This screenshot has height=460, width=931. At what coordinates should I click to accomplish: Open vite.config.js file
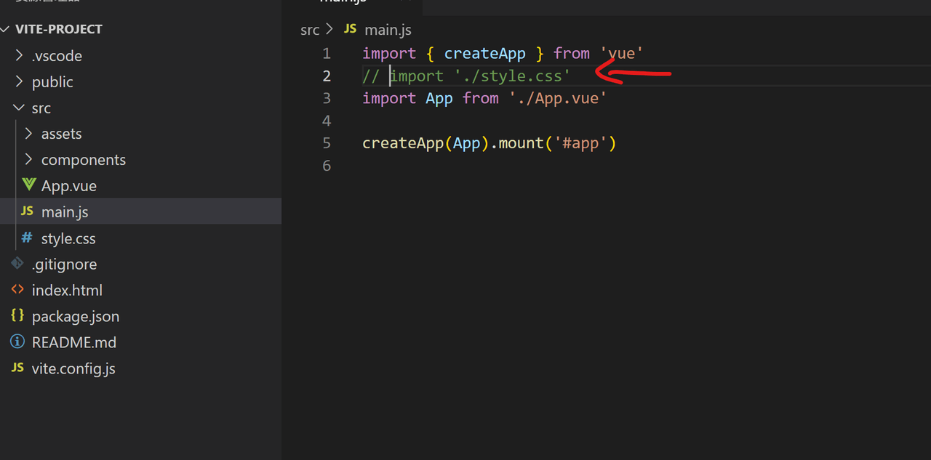(x=73, y=368)
